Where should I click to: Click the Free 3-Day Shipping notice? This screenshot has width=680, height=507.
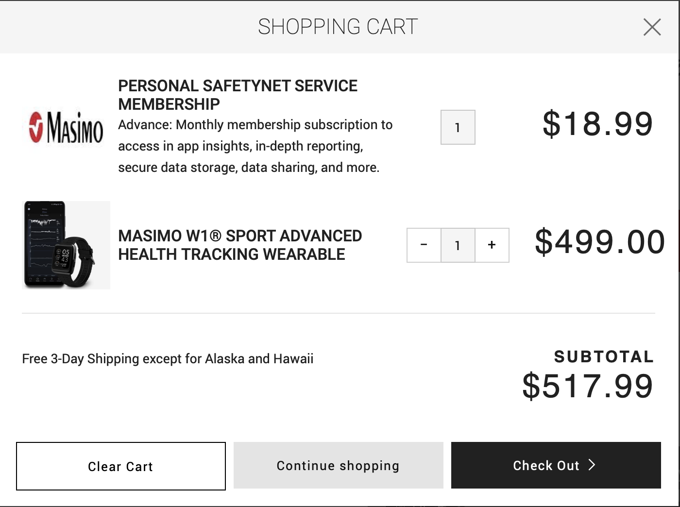[168, 359]
